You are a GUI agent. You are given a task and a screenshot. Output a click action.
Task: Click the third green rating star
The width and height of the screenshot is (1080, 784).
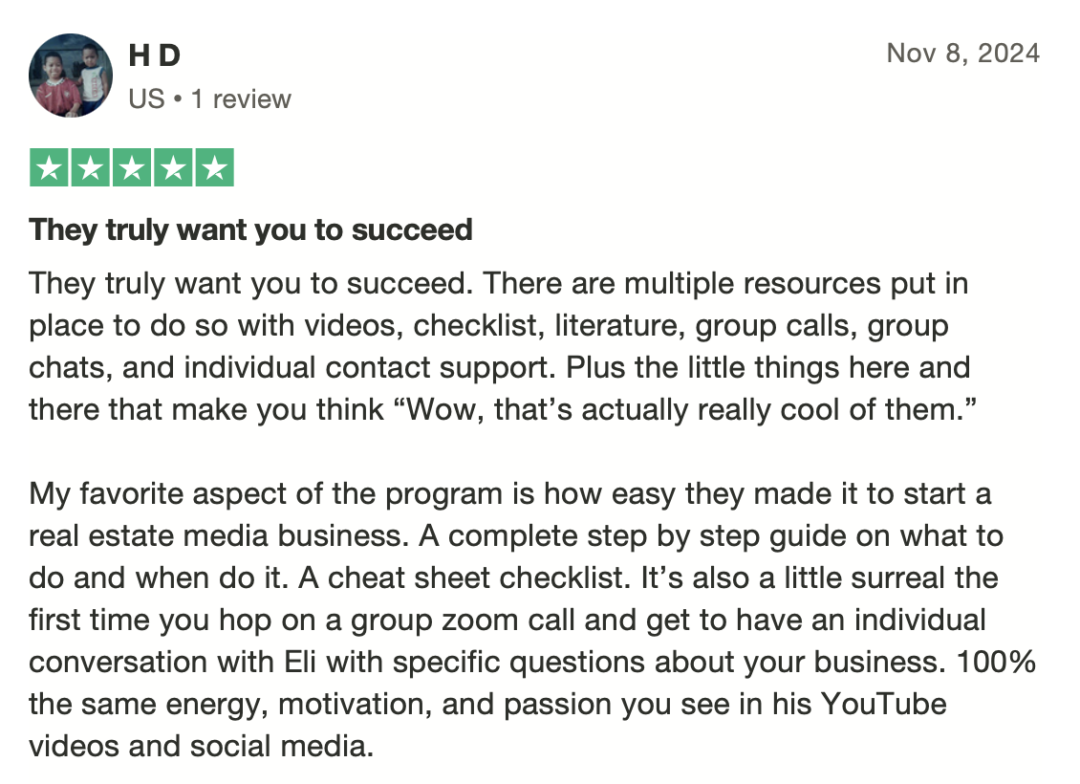point(132,167)
